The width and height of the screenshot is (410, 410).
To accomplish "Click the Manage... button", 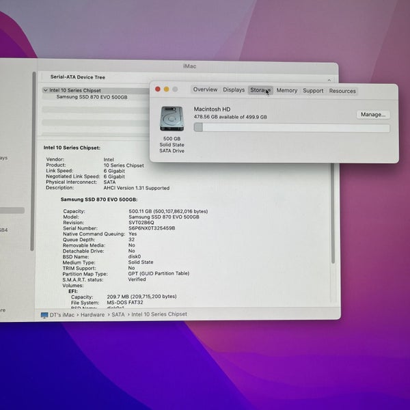I will click(373, 115).
